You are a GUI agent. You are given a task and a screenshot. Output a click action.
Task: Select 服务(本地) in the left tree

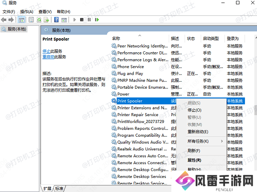pyautogui.click(x=16, y=29)
